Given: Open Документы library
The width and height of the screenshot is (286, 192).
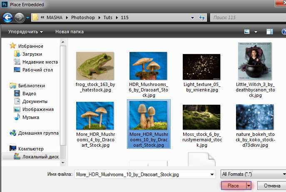Looking at the screenshot, I should pyautogui.click(x=35, y=101).
